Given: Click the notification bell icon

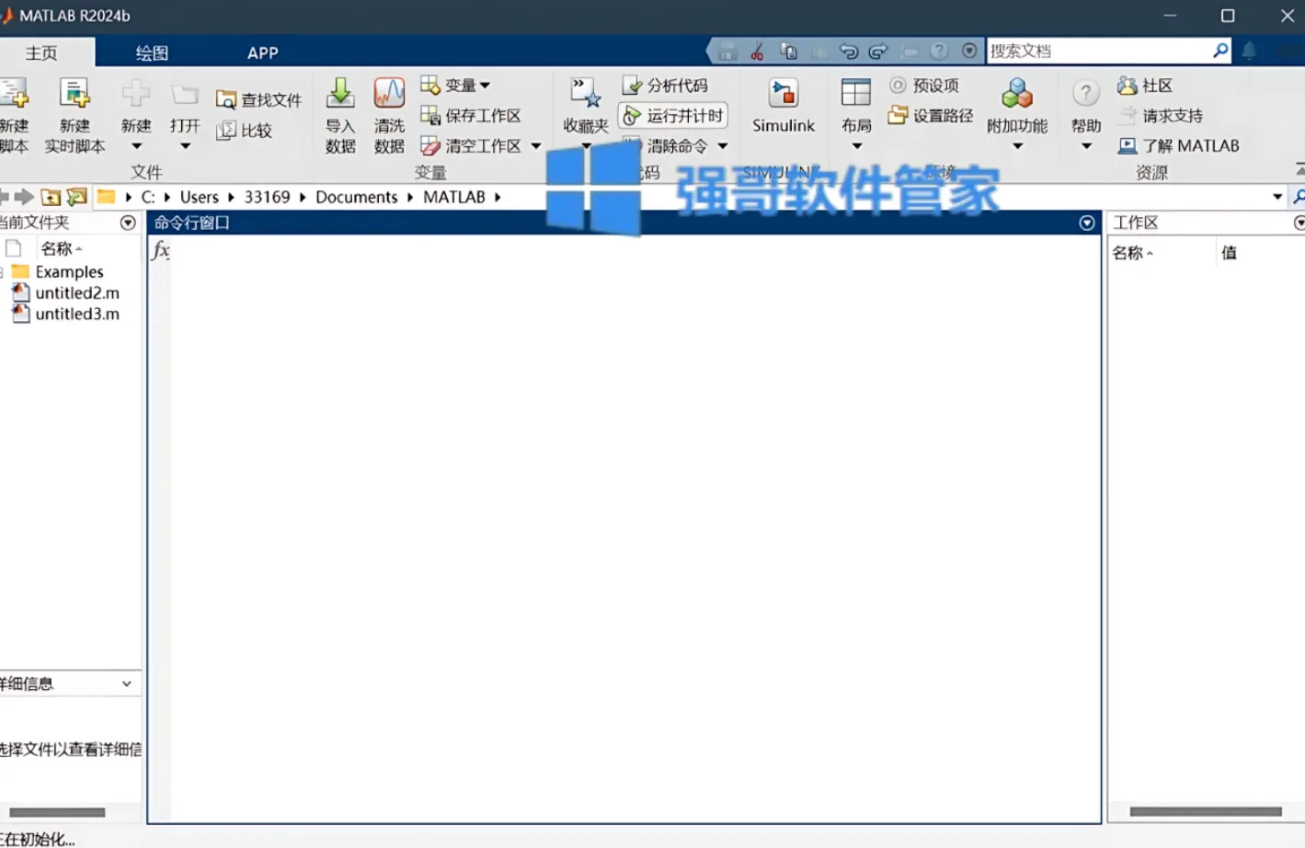Looking at the screenshot, I should [1249, 51].
